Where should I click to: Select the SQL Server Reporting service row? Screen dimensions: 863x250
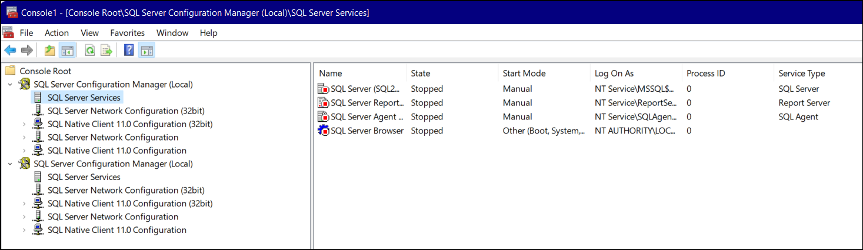(x=366, y=103)
